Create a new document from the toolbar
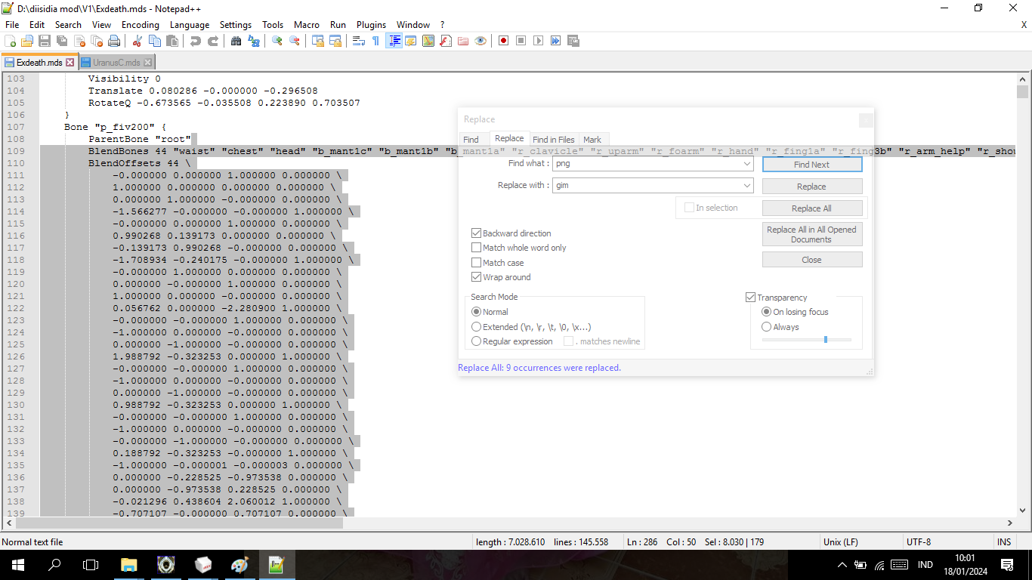 pos(10,41)
